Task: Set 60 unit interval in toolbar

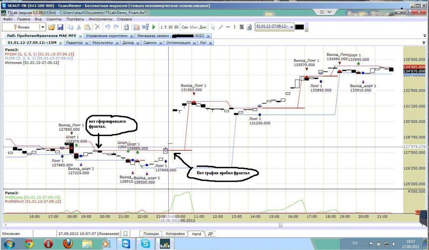Action: tap(176, 27)
